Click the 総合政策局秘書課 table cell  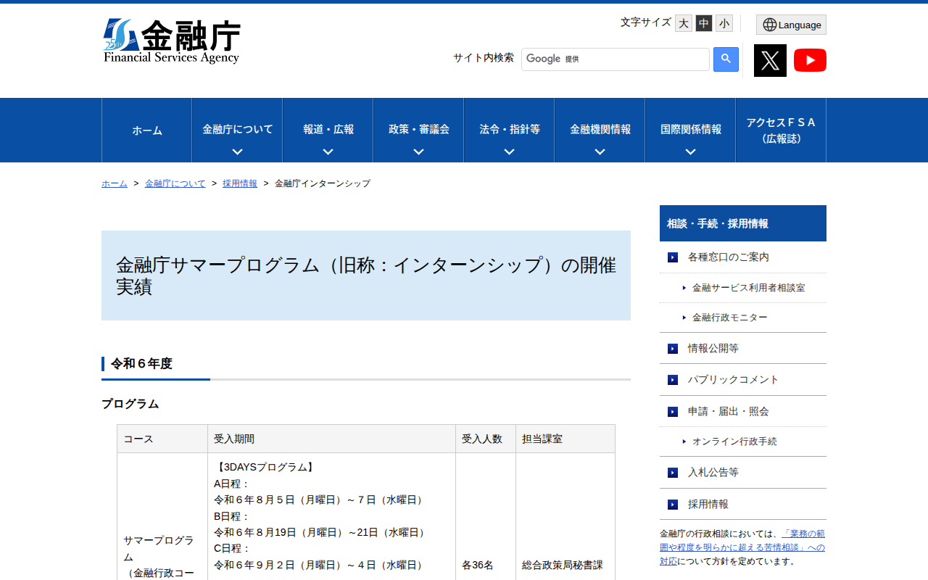point(563,565)
